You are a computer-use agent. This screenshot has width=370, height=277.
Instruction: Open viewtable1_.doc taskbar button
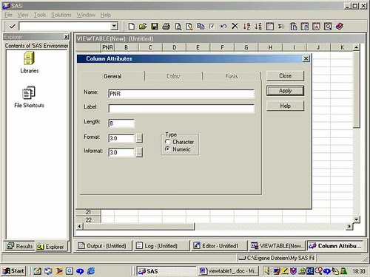(x=228, y=271)
